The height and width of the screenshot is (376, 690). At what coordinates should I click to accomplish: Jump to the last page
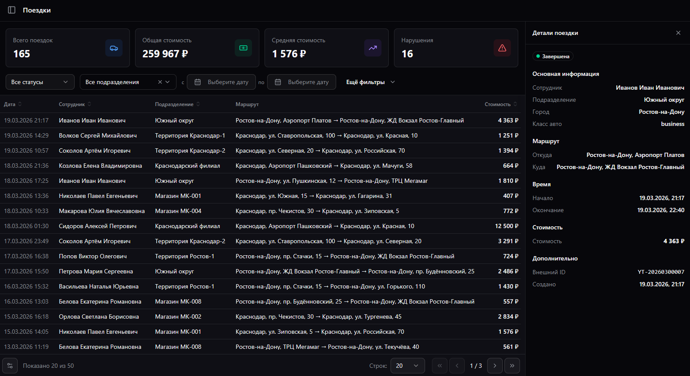click(x=512, y=366)
